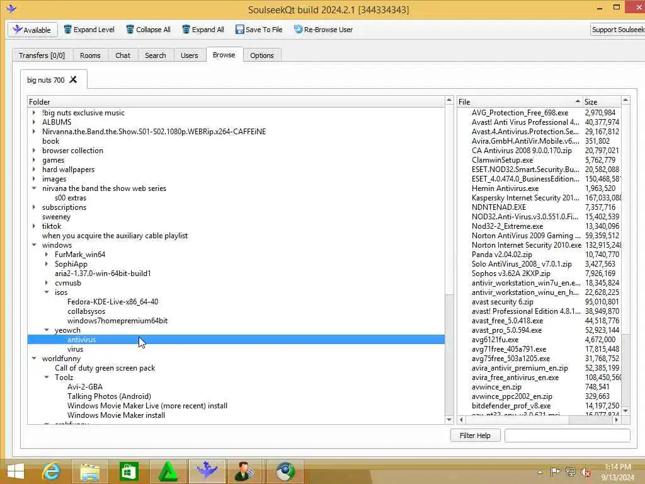
Task: Click the Re-Browse User button label
Action: 328,30
